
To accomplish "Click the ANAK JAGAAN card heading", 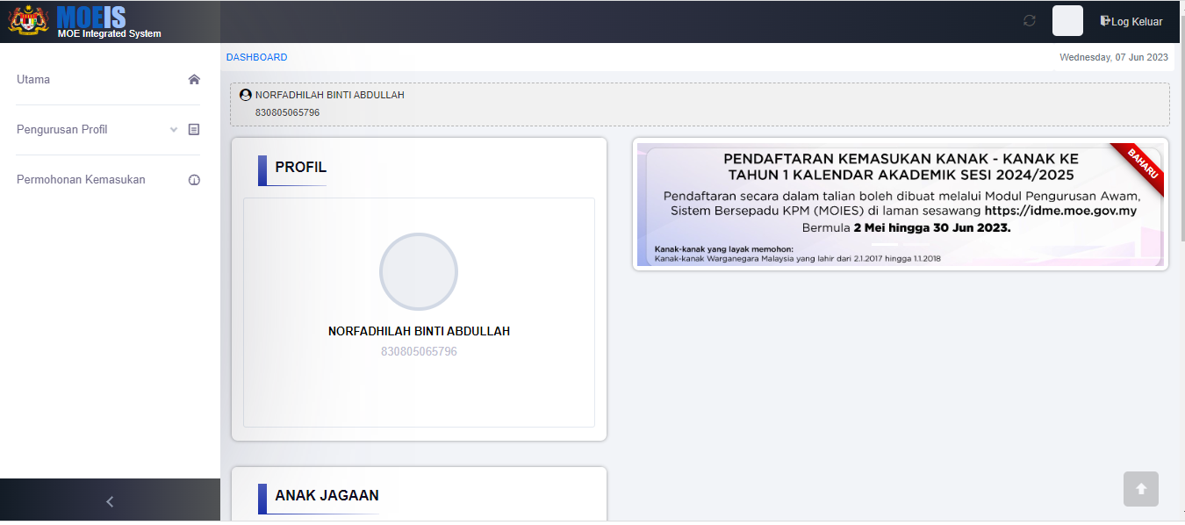I will tap(327, 496).
